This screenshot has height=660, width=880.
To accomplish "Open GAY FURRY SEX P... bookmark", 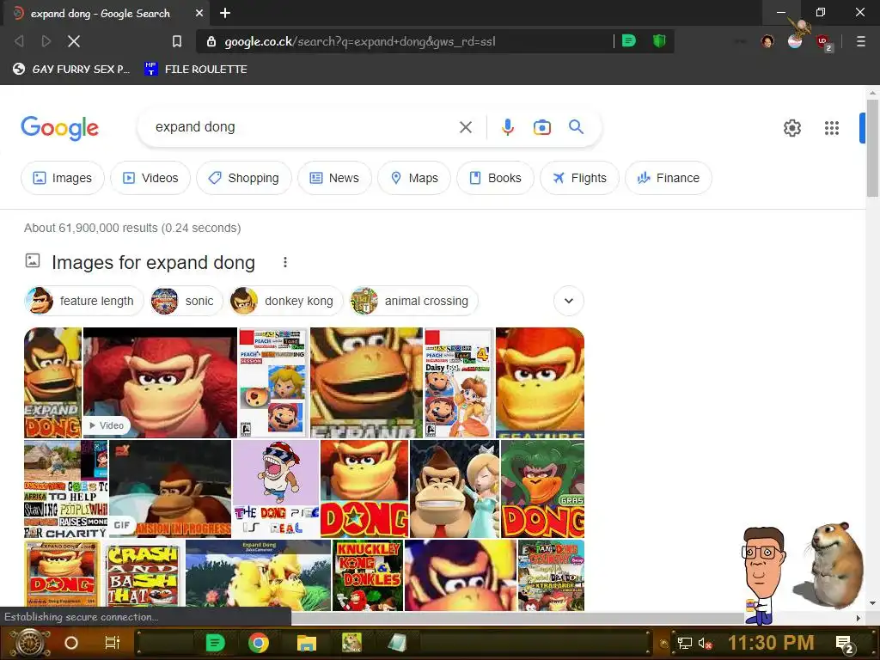I will point(71,69).
